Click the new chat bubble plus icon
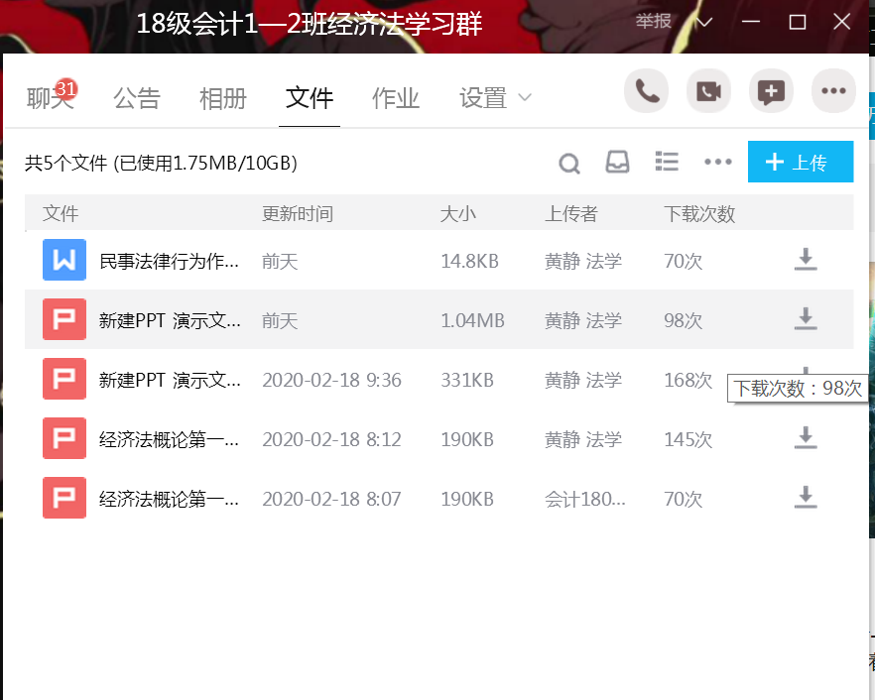Viewport: 875px width, 700px height. coord(771,92)
